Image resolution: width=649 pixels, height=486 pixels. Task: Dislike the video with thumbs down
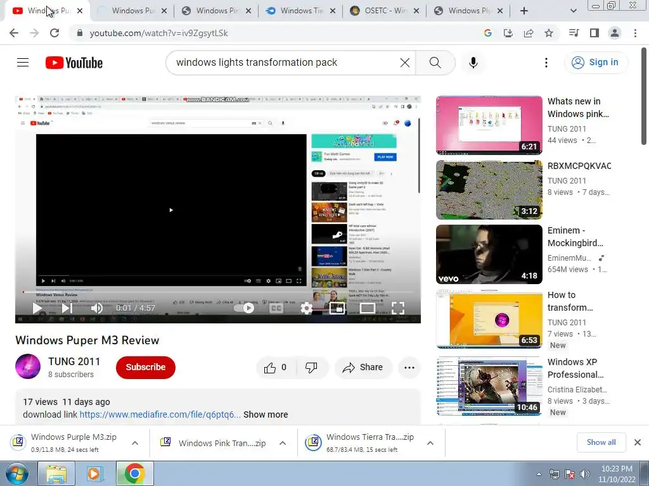coord(311,368)
